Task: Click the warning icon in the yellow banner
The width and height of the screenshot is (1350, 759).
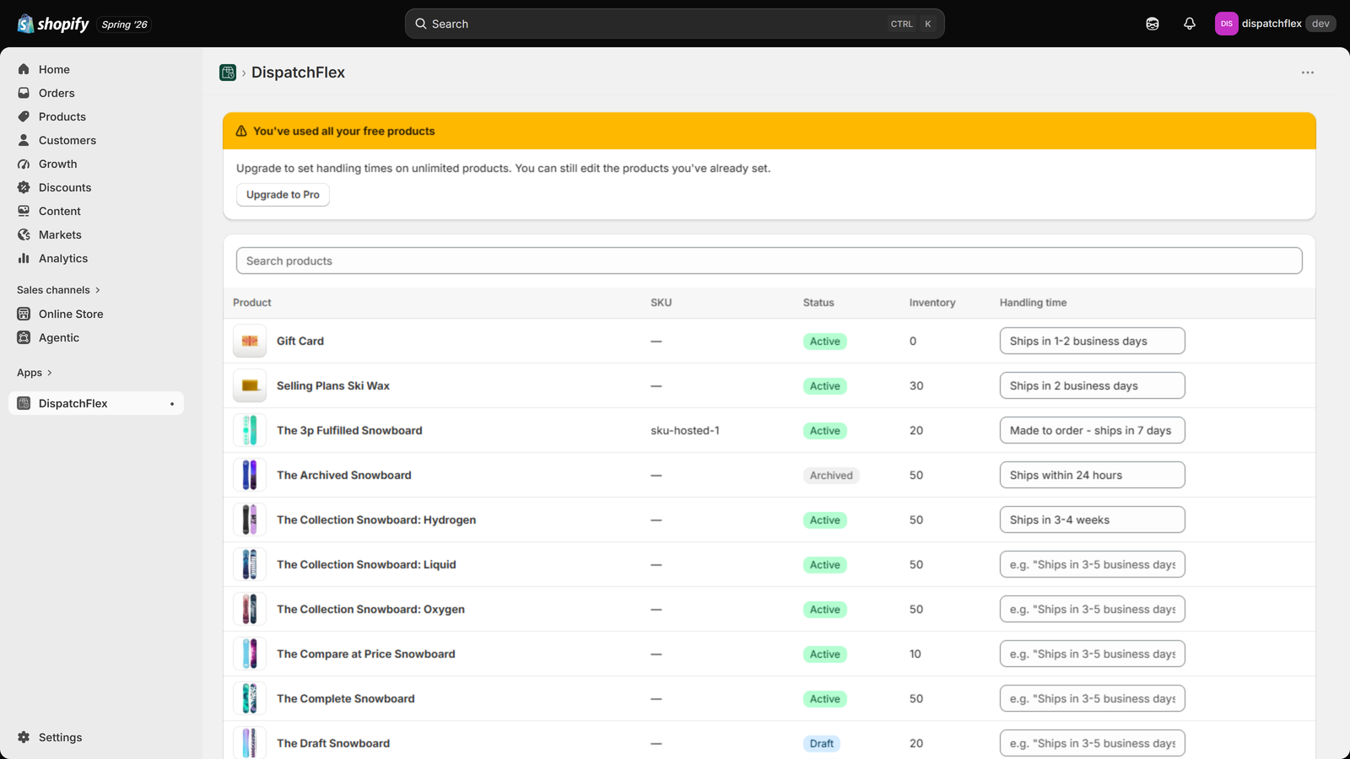Action: pos(241,131)
